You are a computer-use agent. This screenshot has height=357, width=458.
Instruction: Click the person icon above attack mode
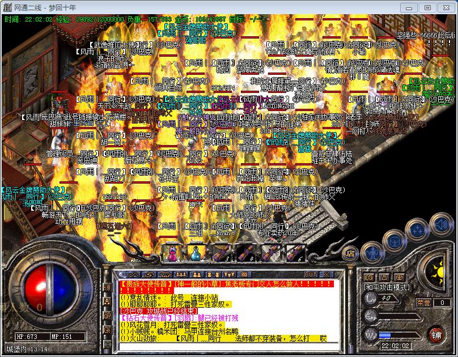click(x=384, y=277)
